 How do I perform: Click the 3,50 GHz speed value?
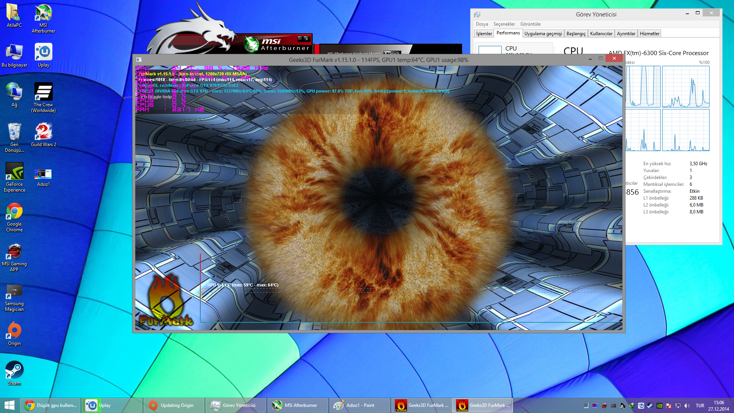pos(698,164)
